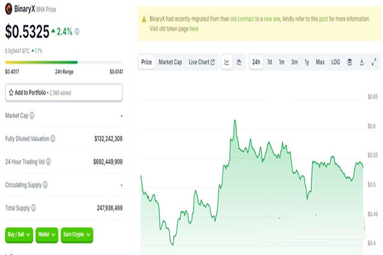The width and height of the screenshot is (383, 255).
Task: Click info icon beside Fully Diluted Valuation
Action: point(52,138)
